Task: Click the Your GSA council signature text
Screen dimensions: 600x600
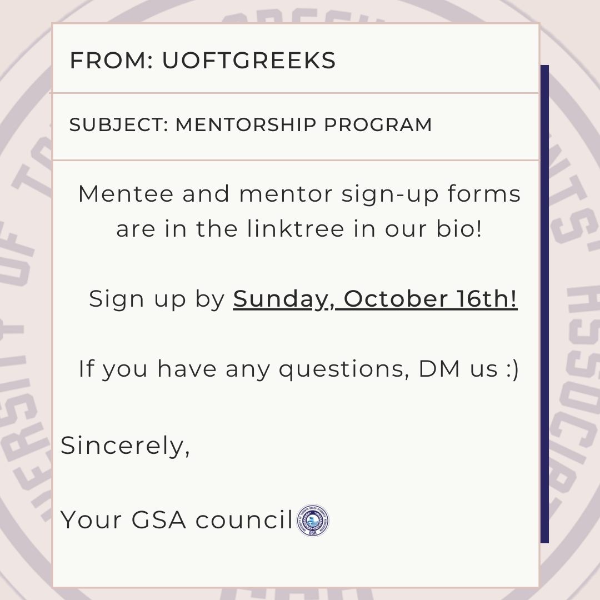Action: tap(177, 520)
